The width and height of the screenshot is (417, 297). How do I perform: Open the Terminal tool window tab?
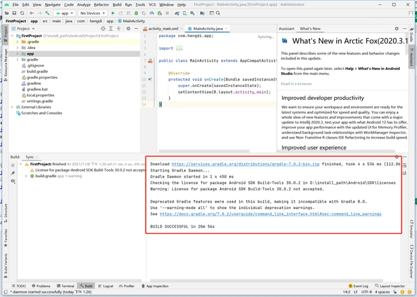66,286
